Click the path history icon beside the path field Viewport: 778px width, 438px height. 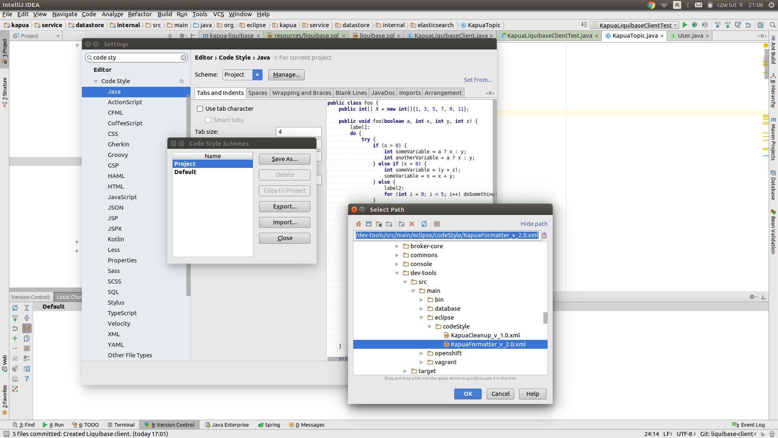(544, 235)
